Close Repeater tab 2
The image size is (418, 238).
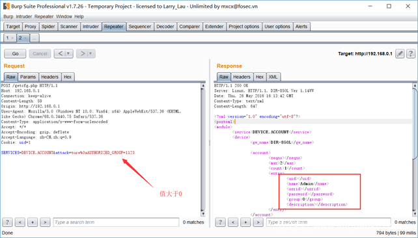[25, 38]
